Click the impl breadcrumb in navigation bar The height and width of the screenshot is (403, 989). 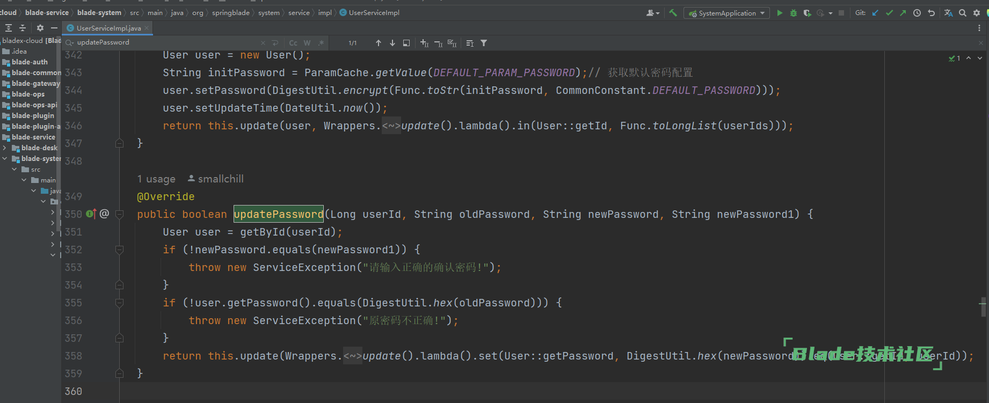click(x=325, y=13)
